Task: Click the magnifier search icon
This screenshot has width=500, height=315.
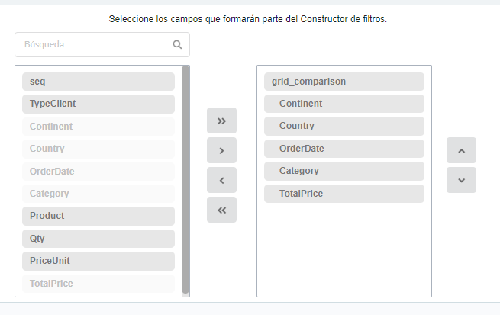Action: tap(177, 44)
